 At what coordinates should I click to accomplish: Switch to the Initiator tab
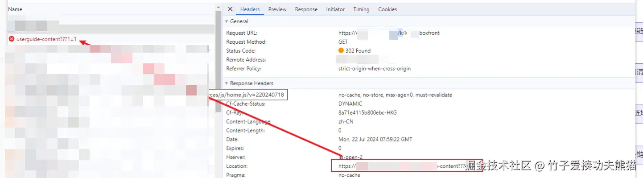pos(335,9)
